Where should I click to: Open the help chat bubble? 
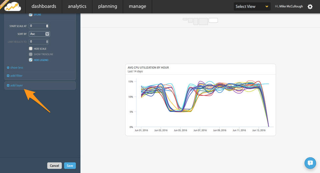310,163
